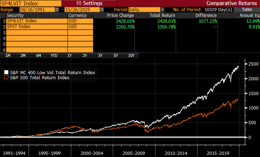Screen dimensions: 260x157
Task: Click the Currency column header
Action: [x=80, y=15]
